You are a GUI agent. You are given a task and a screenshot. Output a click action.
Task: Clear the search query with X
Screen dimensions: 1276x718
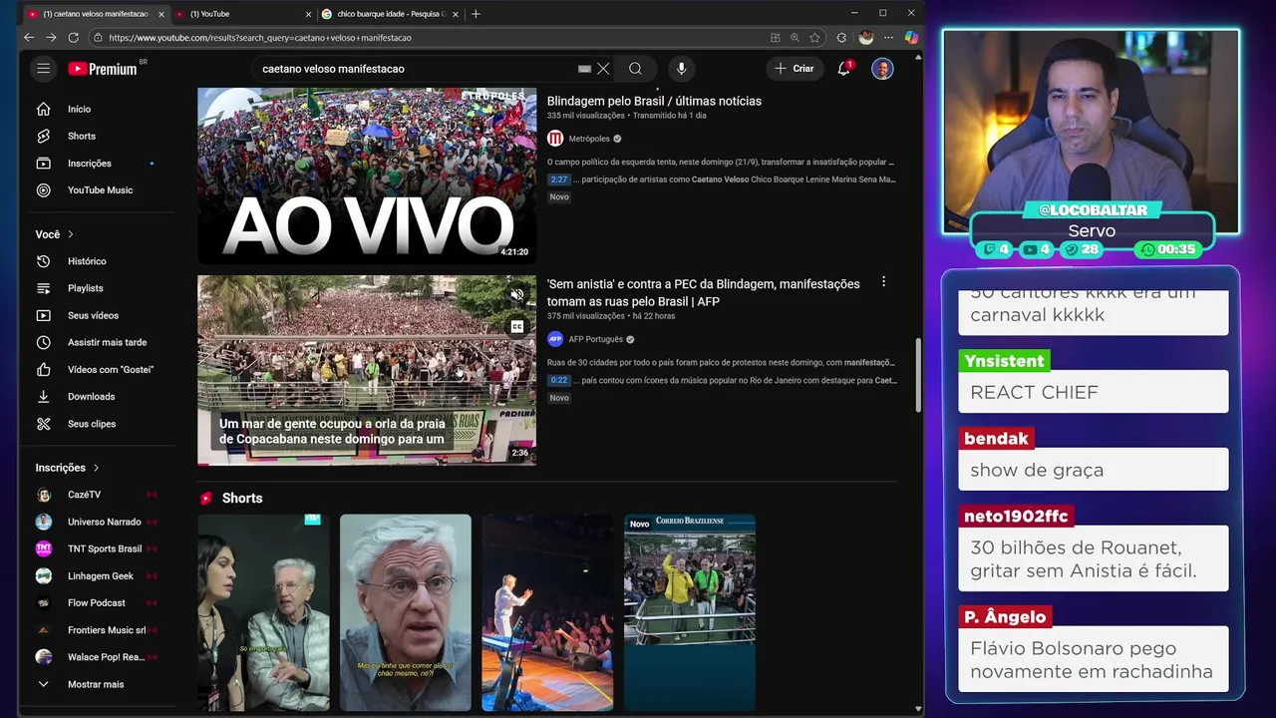pos(603,69)
